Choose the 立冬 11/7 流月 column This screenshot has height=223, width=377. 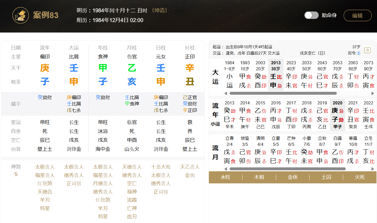[x=369, y=150]
